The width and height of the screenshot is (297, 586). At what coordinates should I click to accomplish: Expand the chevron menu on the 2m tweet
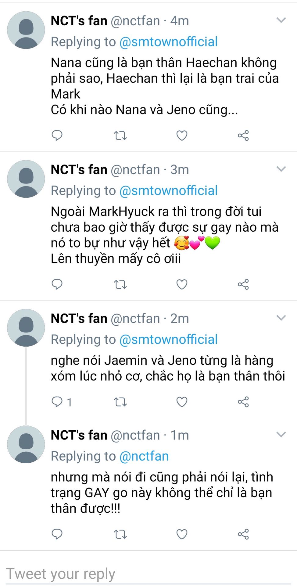click(281, 318)
